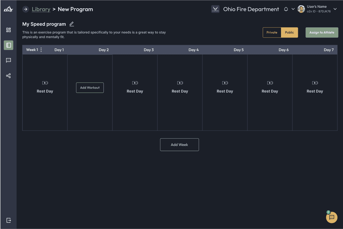
Task: Click the User's Name label
Action: 317,7
